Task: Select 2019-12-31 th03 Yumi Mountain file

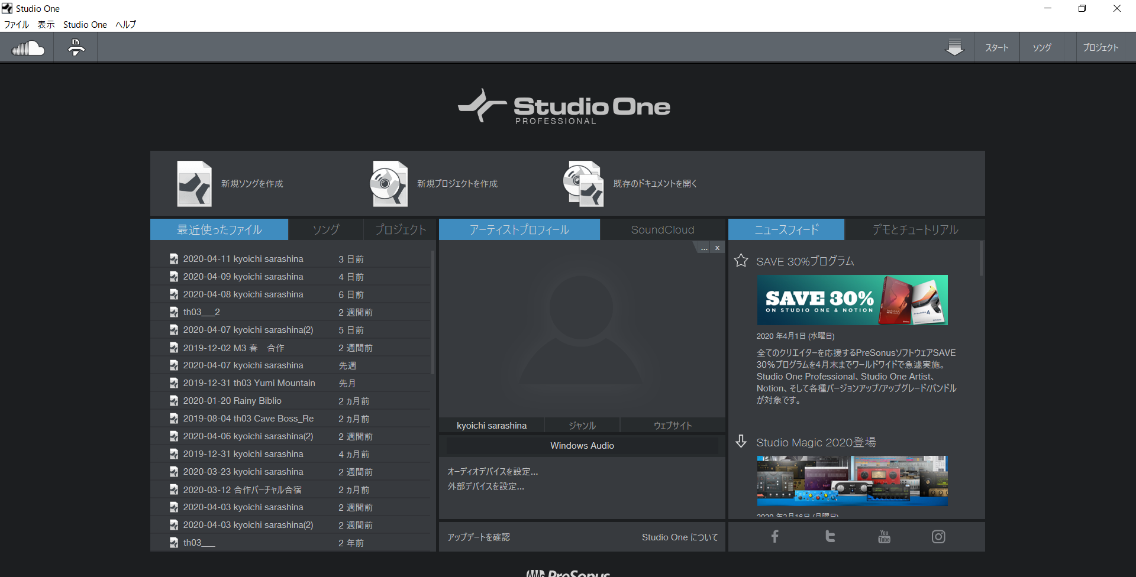Action: click(x=291, y=383)
